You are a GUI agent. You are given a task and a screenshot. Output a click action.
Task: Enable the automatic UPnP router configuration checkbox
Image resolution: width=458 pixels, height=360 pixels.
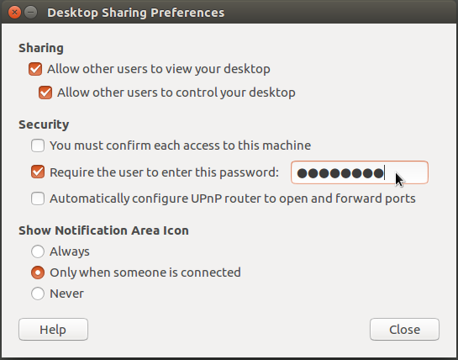coord(38,199)
